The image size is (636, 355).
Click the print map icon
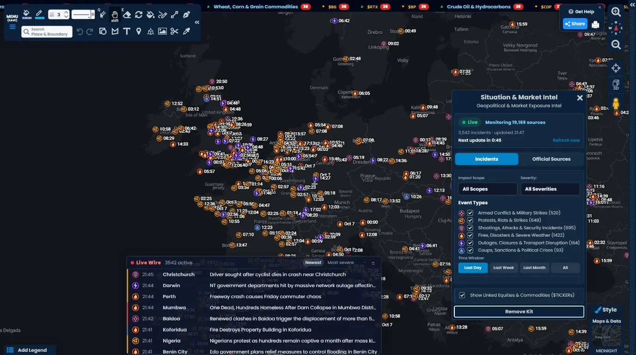click(x=595, y=24)
